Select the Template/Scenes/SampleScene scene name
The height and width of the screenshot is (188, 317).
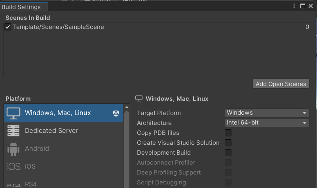click(x=58, y=27)
